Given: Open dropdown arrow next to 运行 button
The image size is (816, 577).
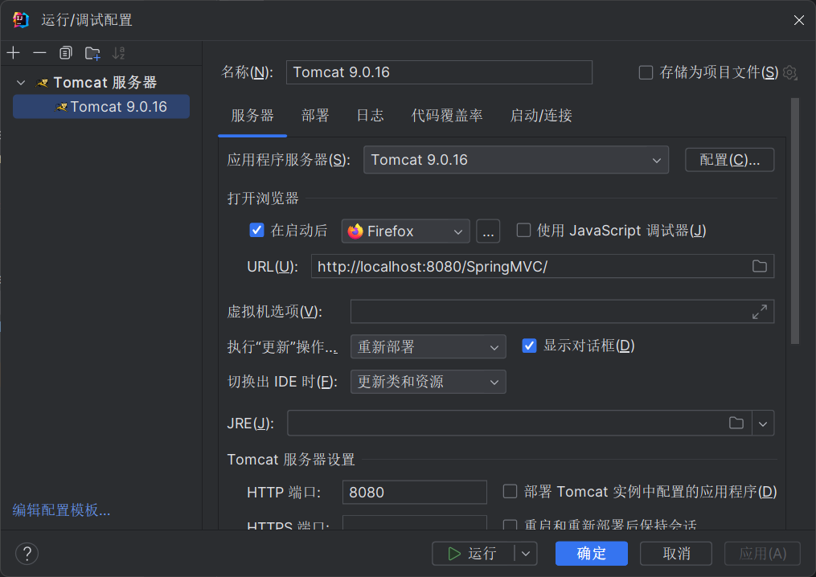Looking at the screenshot, I should point(526,554).
